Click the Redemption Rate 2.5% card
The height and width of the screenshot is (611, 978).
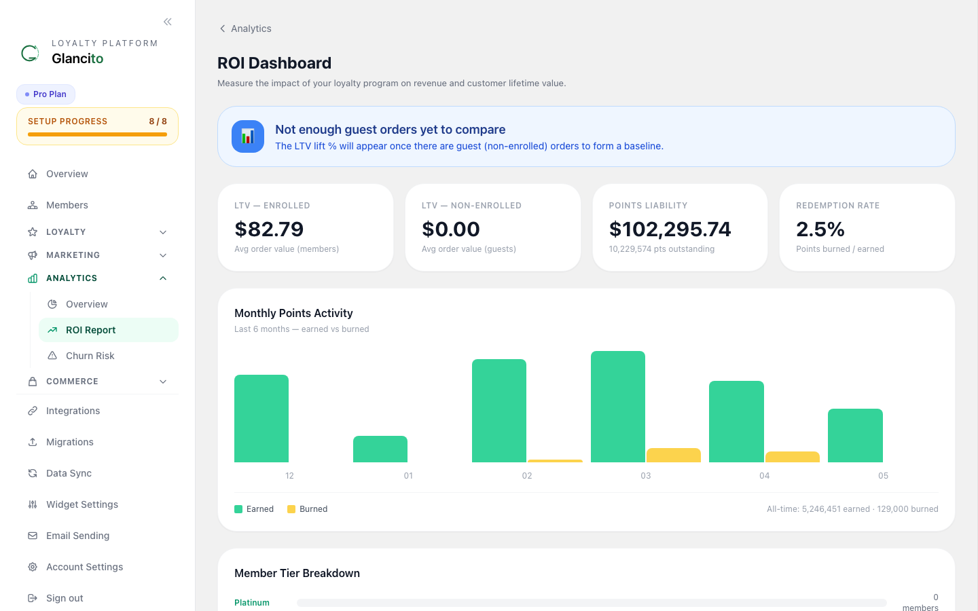(867, 227)
